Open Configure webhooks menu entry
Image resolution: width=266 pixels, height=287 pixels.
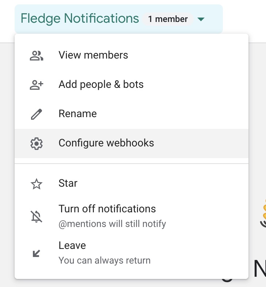click(x=106, y=143)
